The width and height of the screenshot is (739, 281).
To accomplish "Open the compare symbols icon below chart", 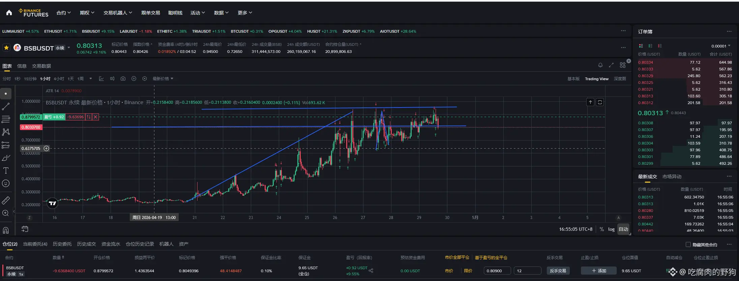I will point(25,229).
